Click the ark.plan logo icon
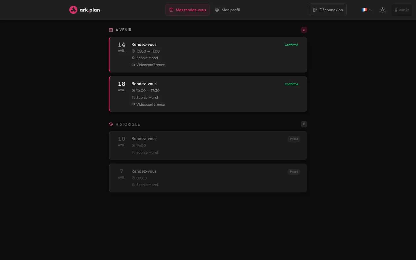Viewport: 416px width, 260px height. coord(73,10)
